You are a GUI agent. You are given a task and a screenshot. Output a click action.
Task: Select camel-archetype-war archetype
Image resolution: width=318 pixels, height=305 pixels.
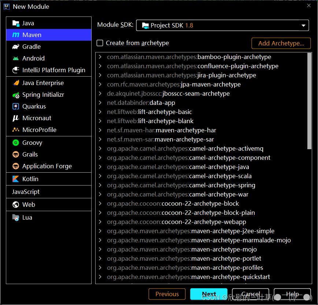(177, 194)
